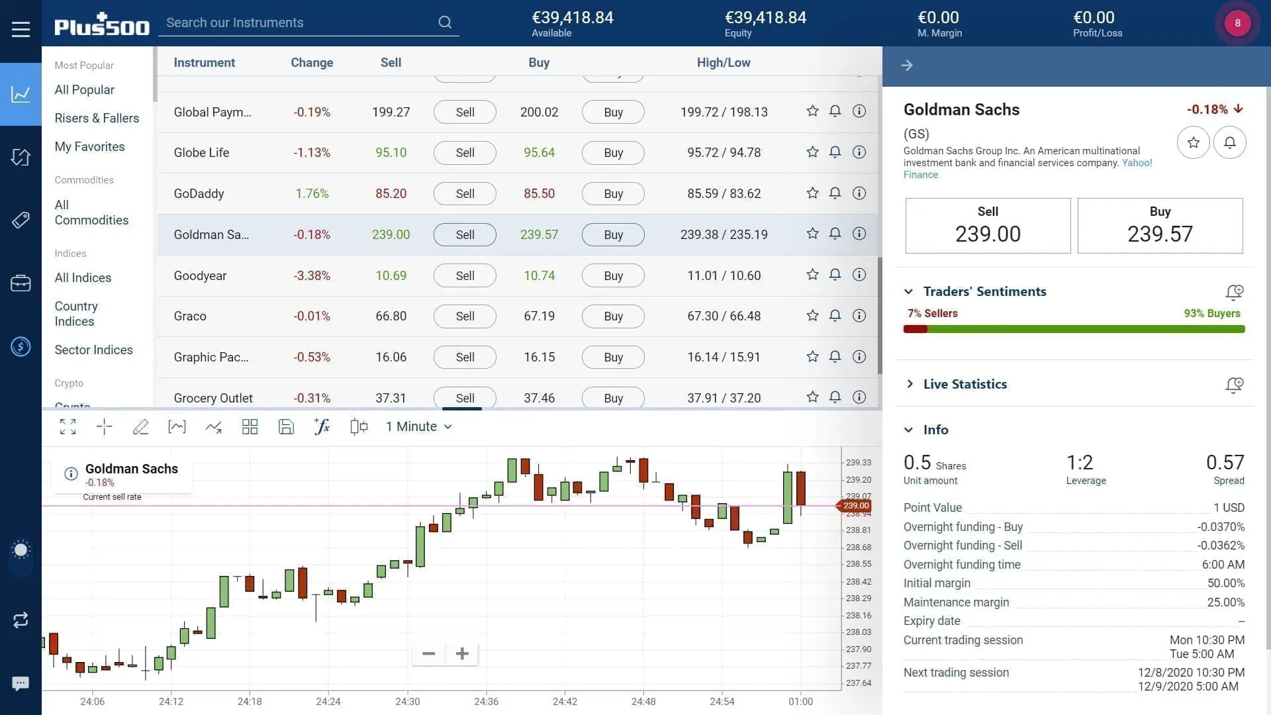Open the notifications badge showing 8
The width and height of the screenshot is (1271, 715).
1237,23
